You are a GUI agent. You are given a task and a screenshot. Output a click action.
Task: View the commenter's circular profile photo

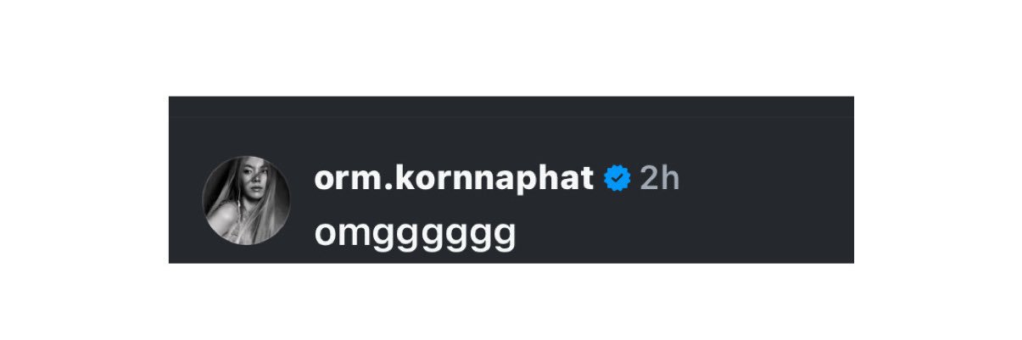pyautogui.click(x=246, y=200)
